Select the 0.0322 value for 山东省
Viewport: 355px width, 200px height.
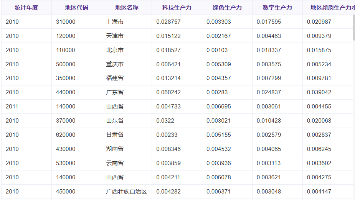point(165,121)
